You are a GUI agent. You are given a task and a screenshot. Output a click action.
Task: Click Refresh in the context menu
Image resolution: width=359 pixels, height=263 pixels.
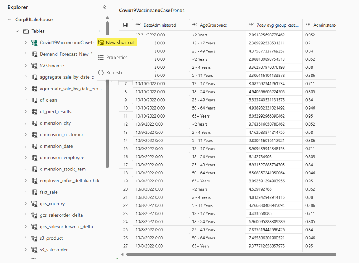pos(114,73)
